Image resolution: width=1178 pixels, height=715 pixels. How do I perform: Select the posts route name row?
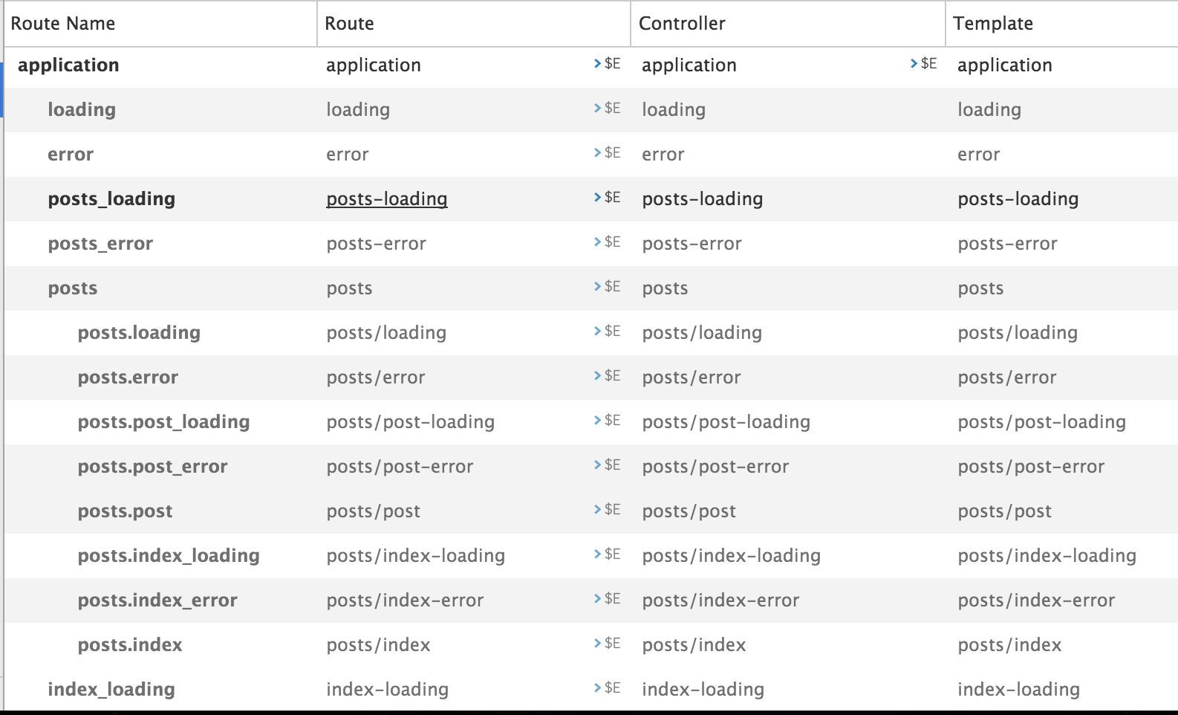pos(73,288)
